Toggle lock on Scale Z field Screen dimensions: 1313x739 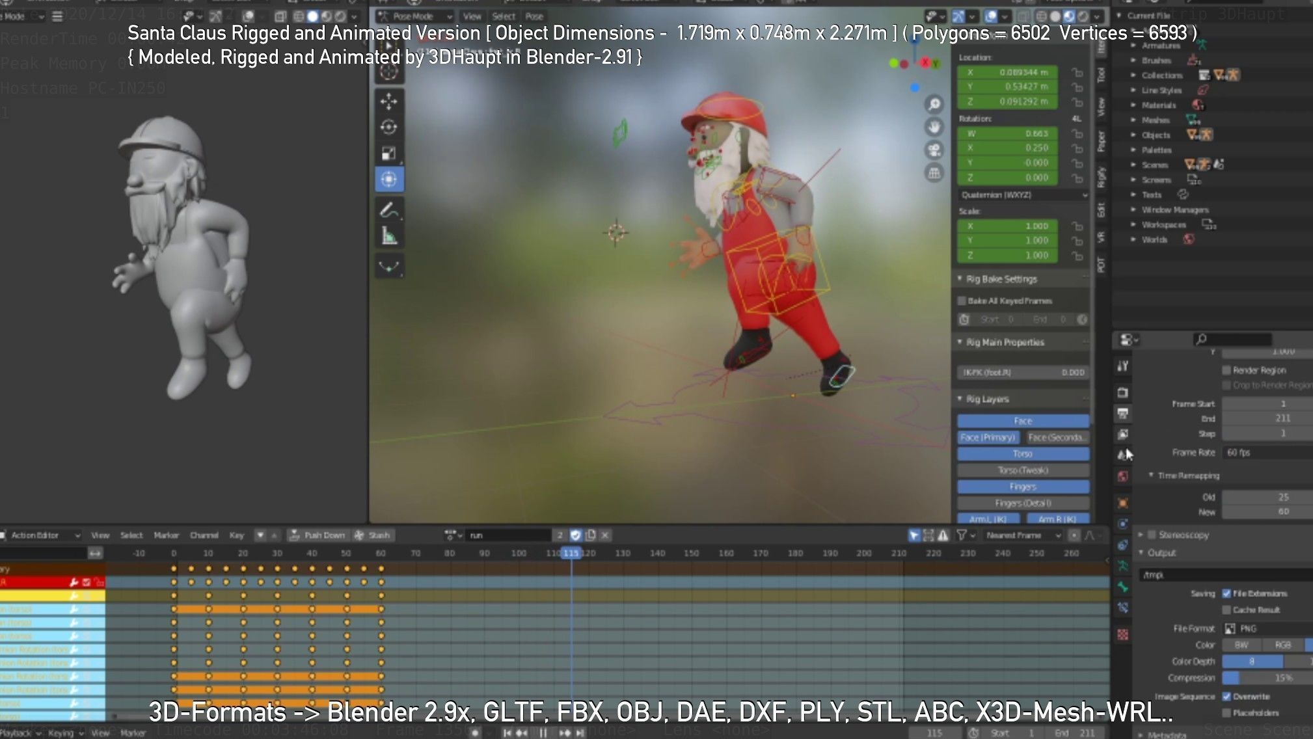point(1077,256)
